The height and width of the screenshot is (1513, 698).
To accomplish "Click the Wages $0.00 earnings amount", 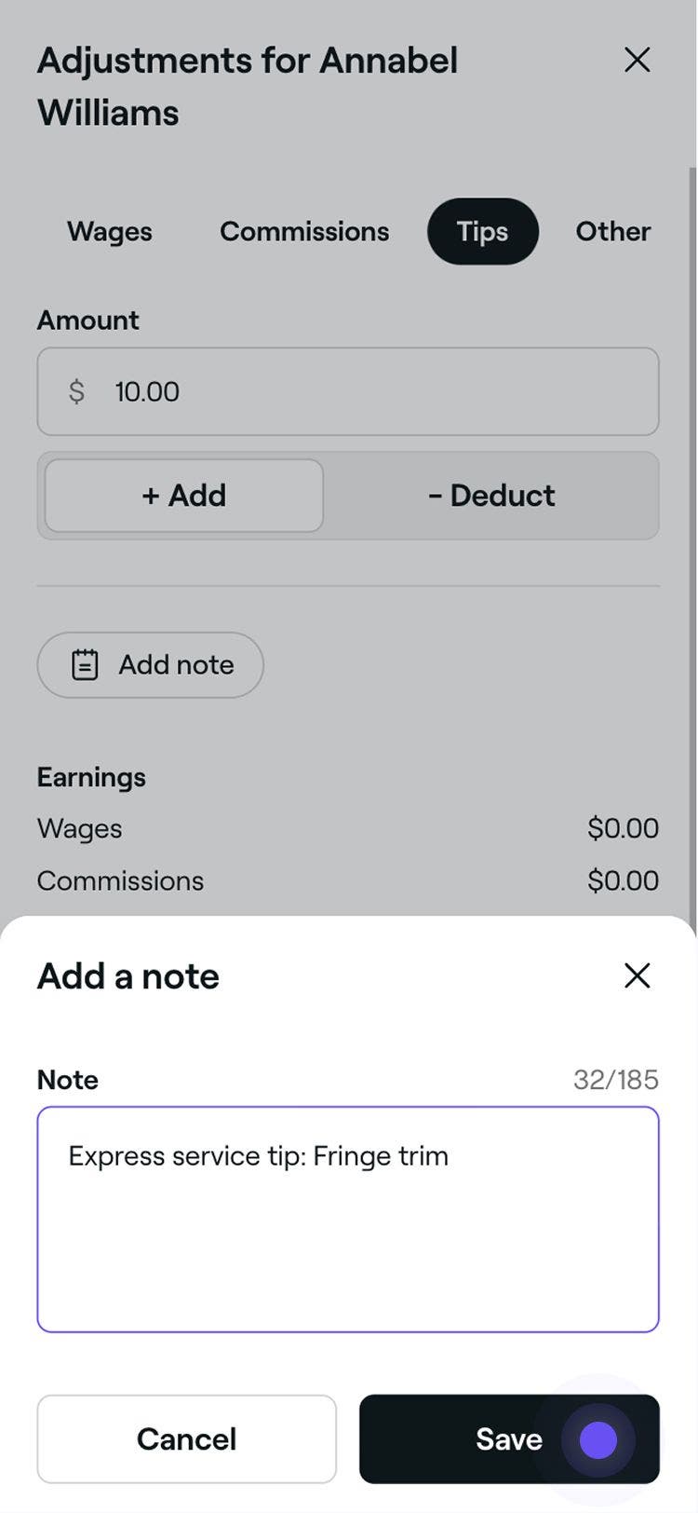I will pos(623,828).
